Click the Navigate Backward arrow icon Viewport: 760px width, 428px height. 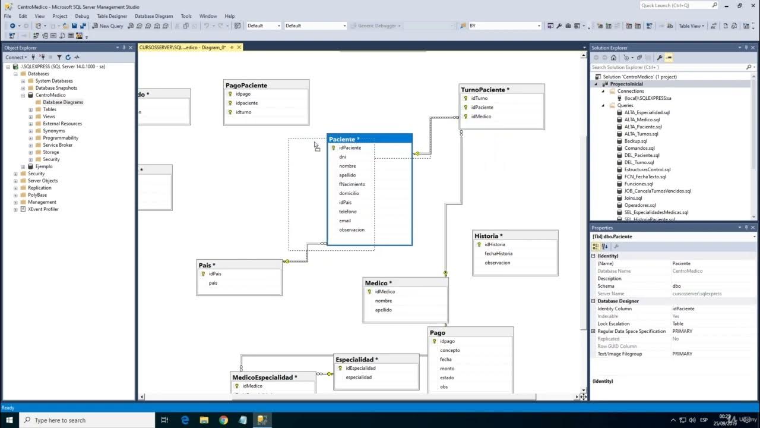[x=12, y=26]
